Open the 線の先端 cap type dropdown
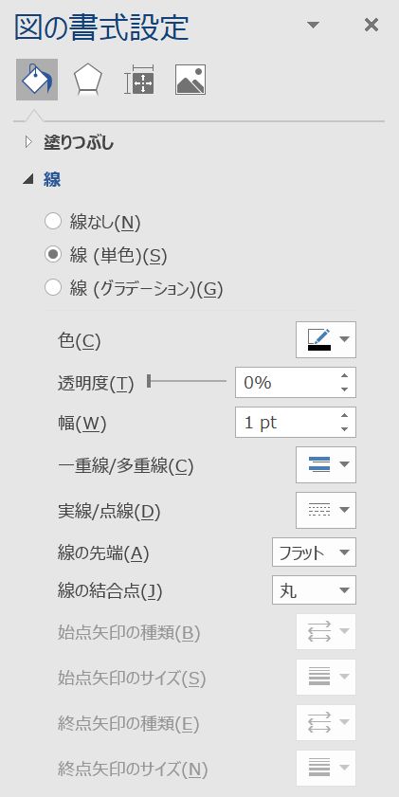This screenshot has width=399, height=797. 314,552
